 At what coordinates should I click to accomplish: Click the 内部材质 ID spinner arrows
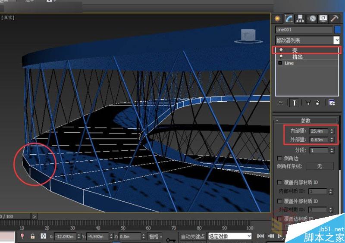click(x=331, y=191)
